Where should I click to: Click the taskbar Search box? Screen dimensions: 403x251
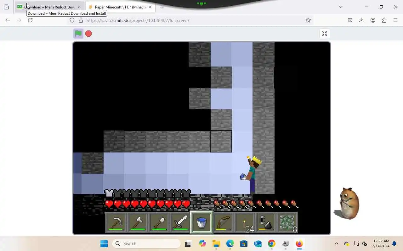click(x=146, y=243)
